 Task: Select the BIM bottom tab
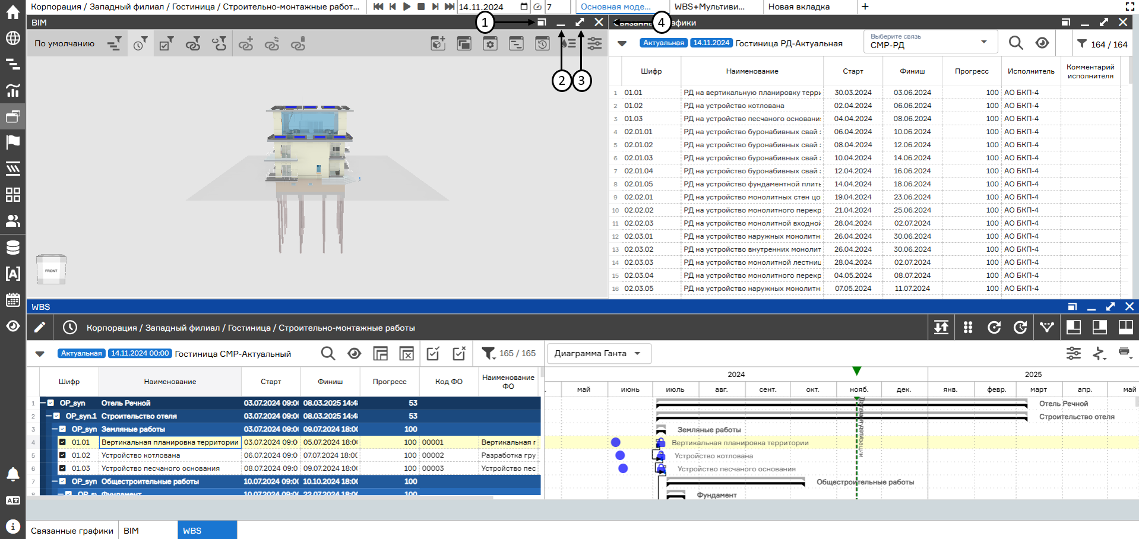tap(148, 530)
